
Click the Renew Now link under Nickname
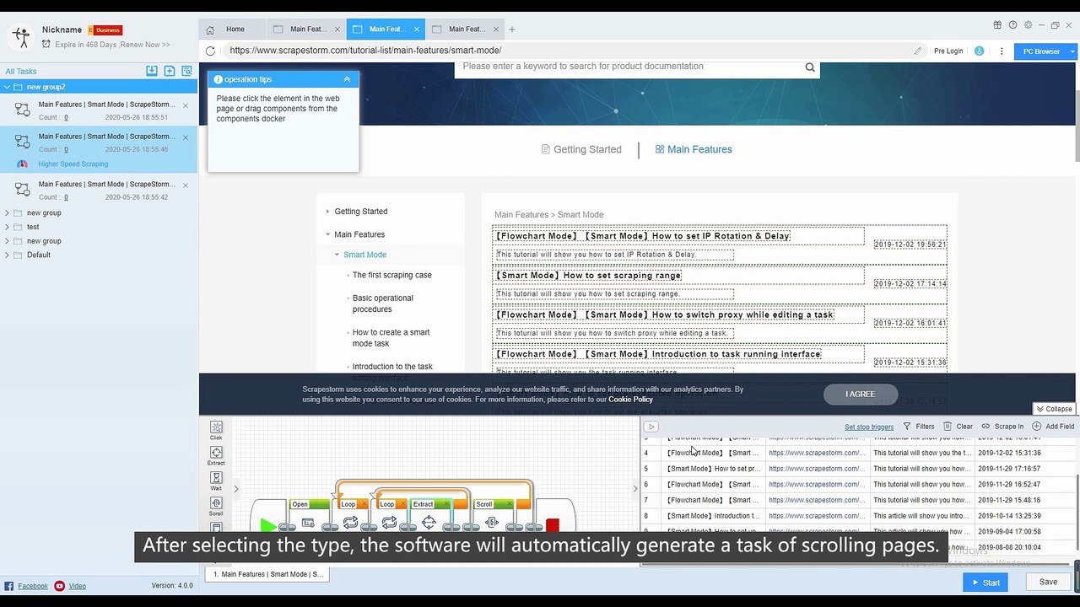(145, 45)
